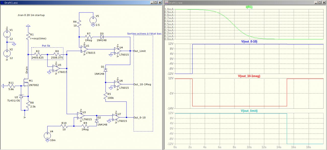This screenshot has height=150, width=327.
Task: Click the V4 10m voltage source
Action: 47,136
